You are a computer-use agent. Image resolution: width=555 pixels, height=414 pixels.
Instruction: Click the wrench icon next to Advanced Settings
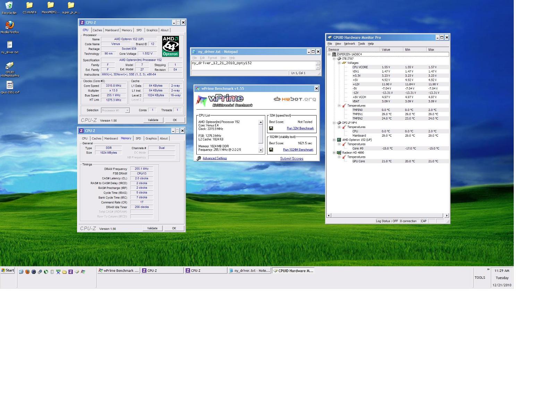(199, 158)
